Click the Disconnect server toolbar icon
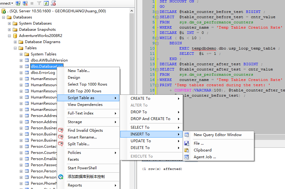285x189 pixels. [x=25, y=3]
